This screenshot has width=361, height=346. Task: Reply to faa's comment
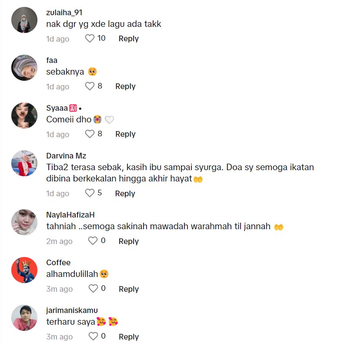click(x=125, y=86)
